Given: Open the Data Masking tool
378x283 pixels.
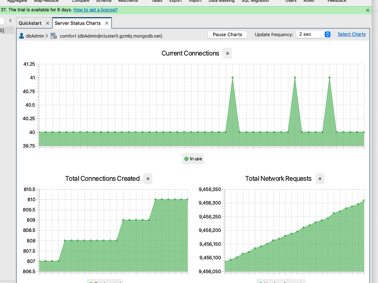Looking at the screenshot, I should tap(221, 1).
